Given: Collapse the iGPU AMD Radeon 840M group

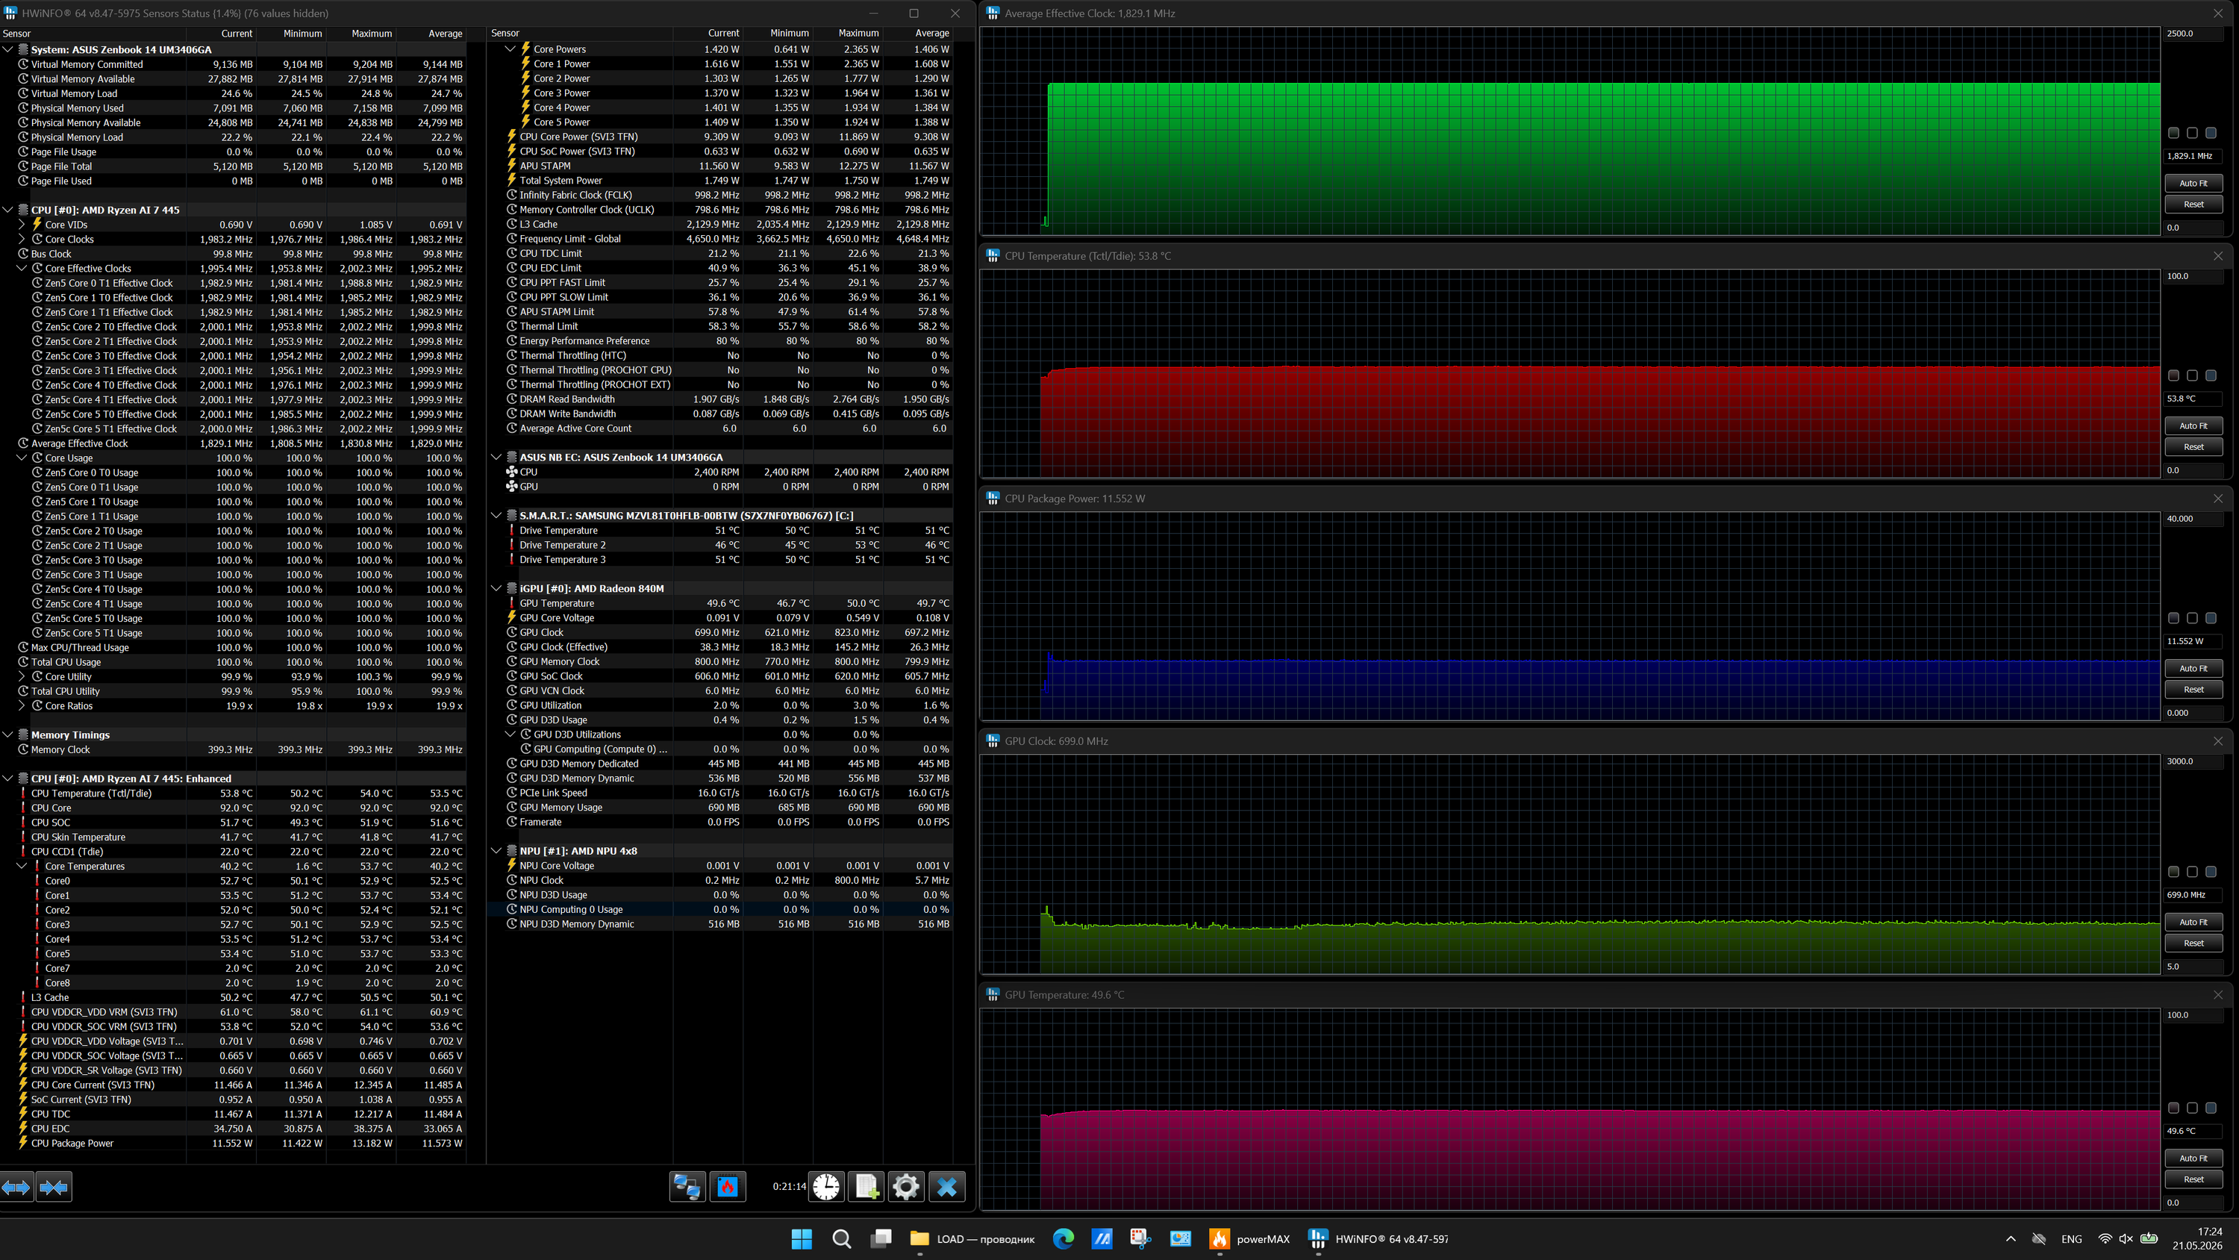Looking at the screenshot, I should click(x=496, y=589).
